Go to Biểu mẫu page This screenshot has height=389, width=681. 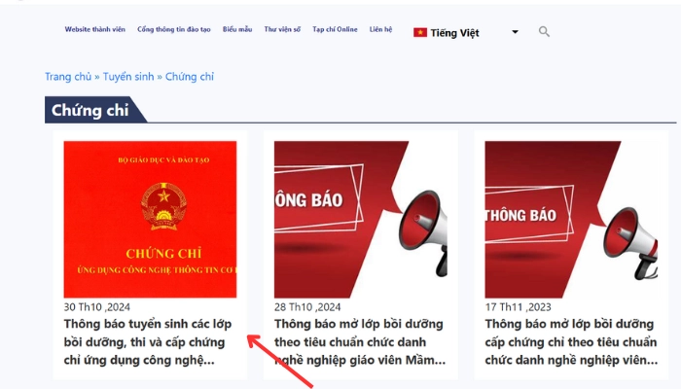(237, 29)
